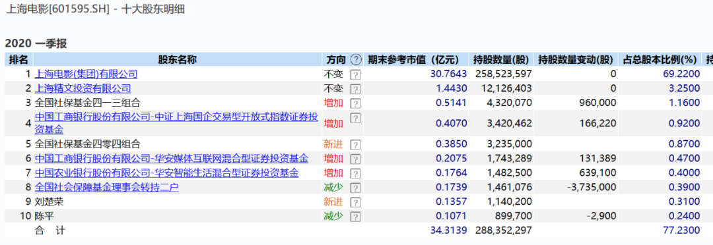
Task: Click share change value 166,220
Action: [598, 123]
